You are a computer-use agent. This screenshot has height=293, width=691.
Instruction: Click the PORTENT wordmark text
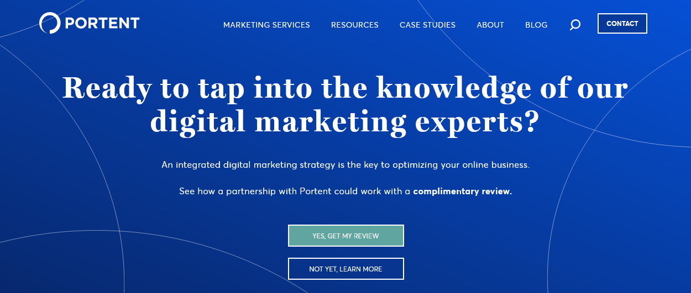pos(102,24)
